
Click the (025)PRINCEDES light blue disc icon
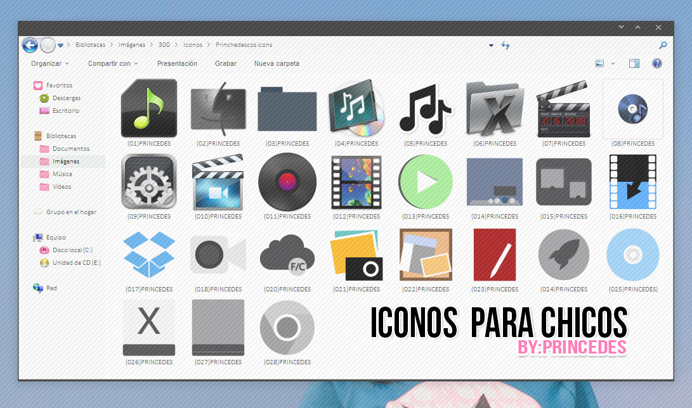(633, 255)
